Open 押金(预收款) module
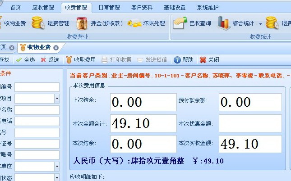The height and width of the screenshot is (181, 291). (x=107, y=23)
